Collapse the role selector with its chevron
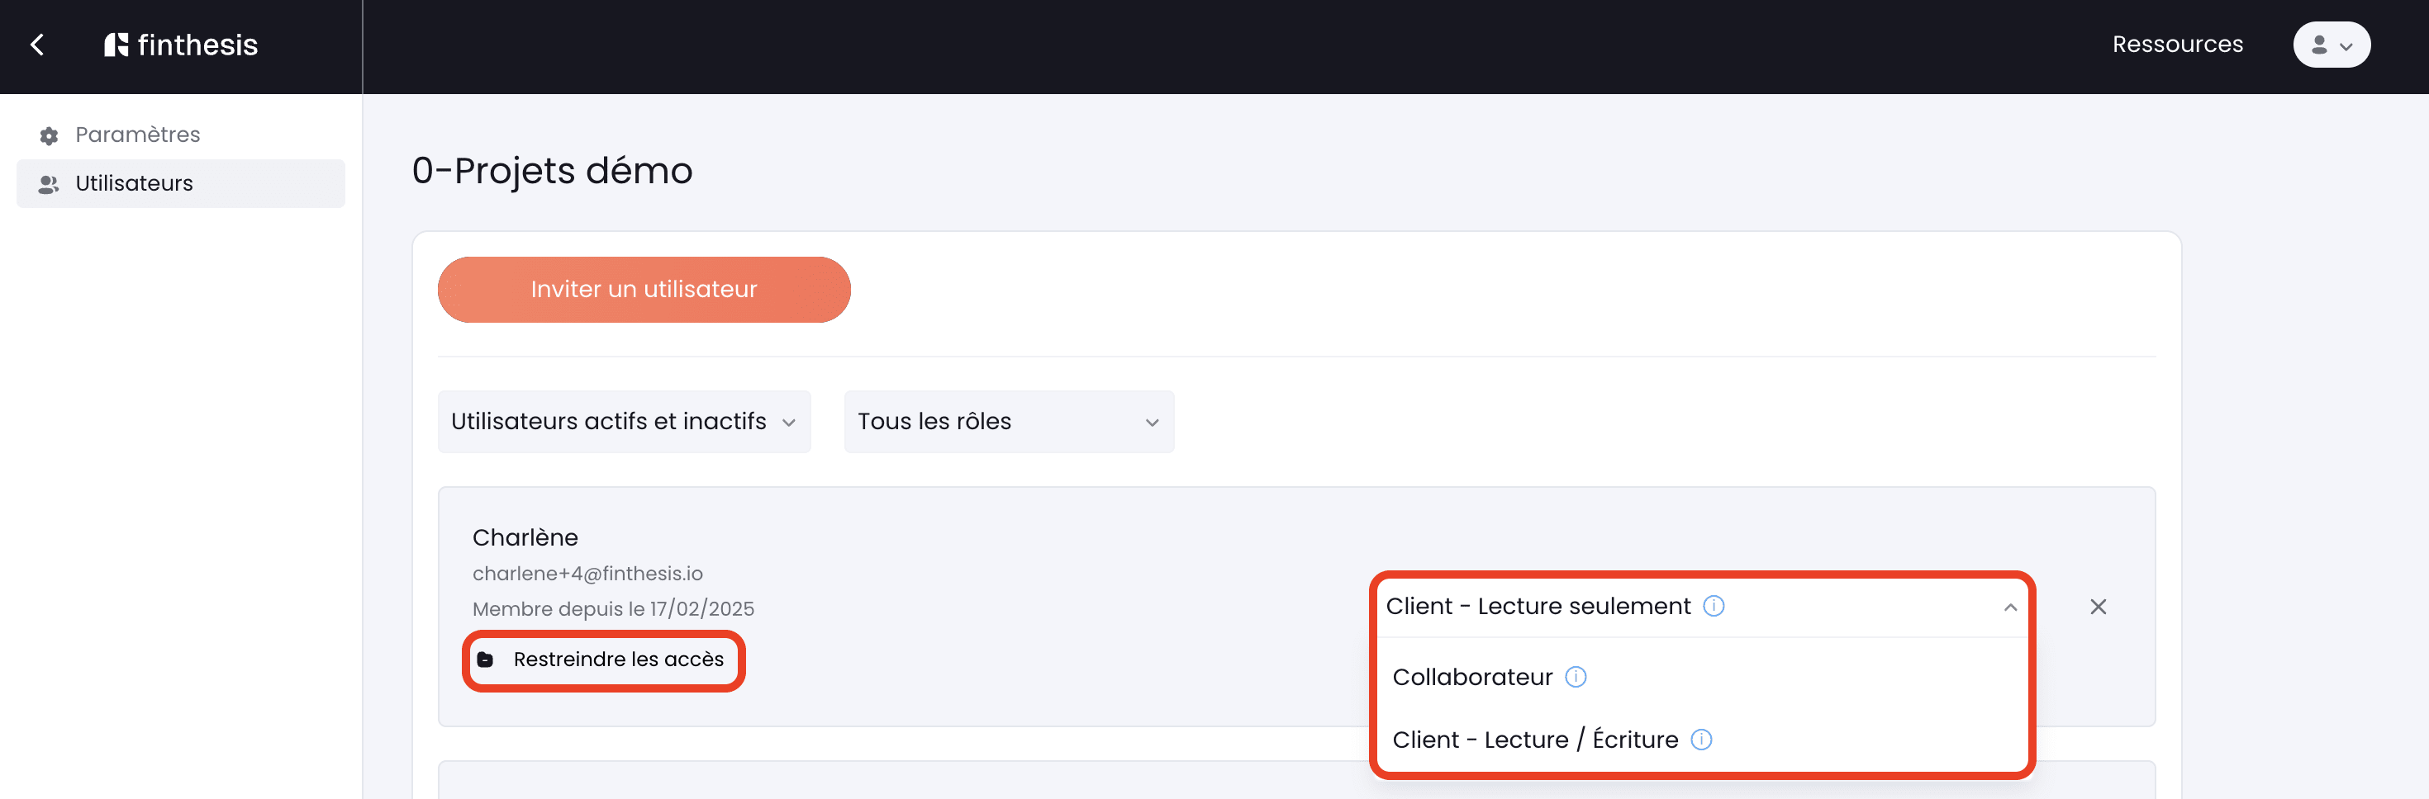This screenshot has height=799, width=2429. pyautogui.click(x=2008, y=607)
